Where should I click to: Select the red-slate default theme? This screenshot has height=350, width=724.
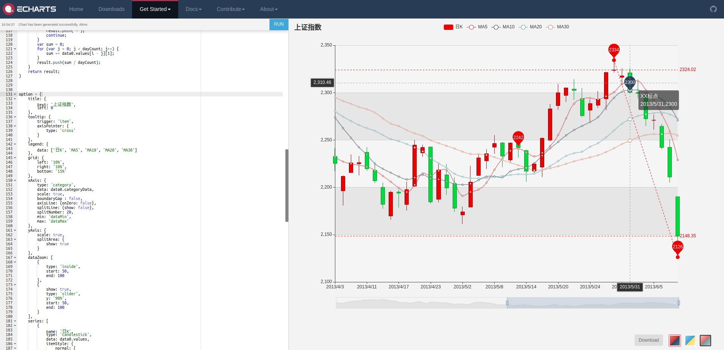[x=675, y=340]
